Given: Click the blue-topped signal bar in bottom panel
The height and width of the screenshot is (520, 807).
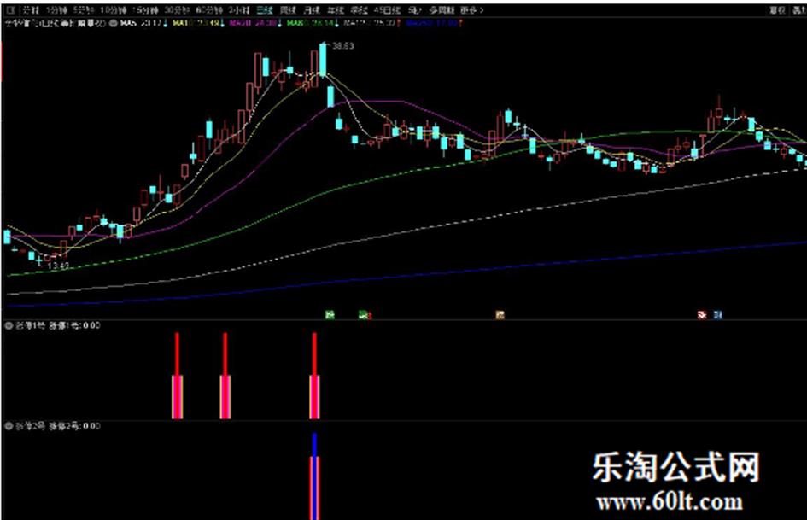Looking at the screenshot, I should click(x=314, y=476).
